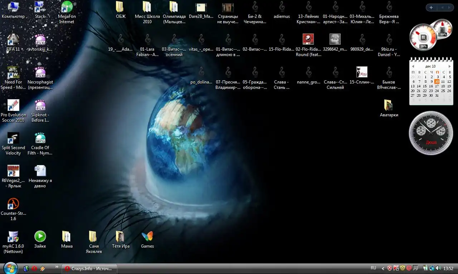Launch Counter-Strike 1.6 from the desktop

13,204
